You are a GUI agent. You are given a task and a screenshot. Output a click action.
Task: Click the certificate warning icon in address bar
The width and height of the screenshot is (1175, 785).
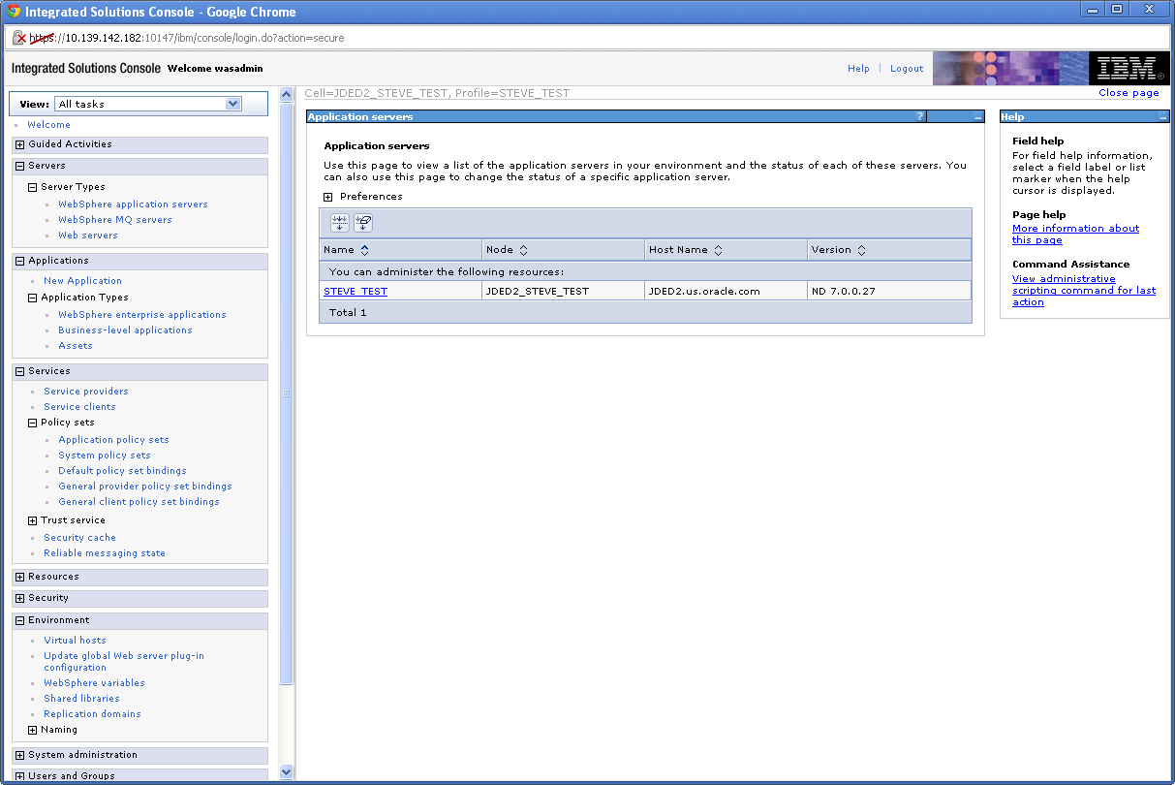click(x=18, y=38)
